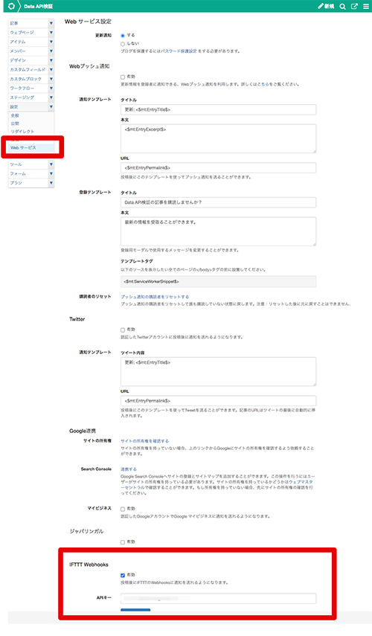
Task: Open パスワード保護設定 link
Action: click(x=179, y=51)
